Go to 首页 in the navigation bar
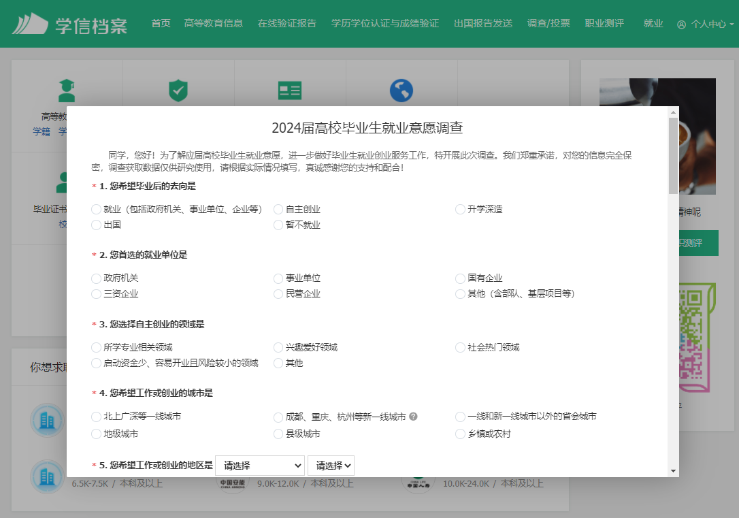The image size is (739, 518). (x=161, y=24)
